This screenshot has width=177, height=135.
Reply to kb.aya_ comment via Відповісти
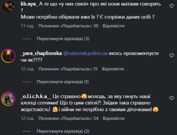(x=114, y=26)
